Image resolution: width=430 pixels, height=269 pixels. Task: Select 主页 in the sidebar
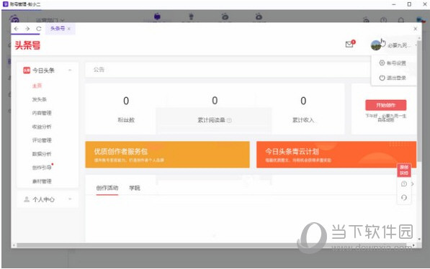point(37,86)
